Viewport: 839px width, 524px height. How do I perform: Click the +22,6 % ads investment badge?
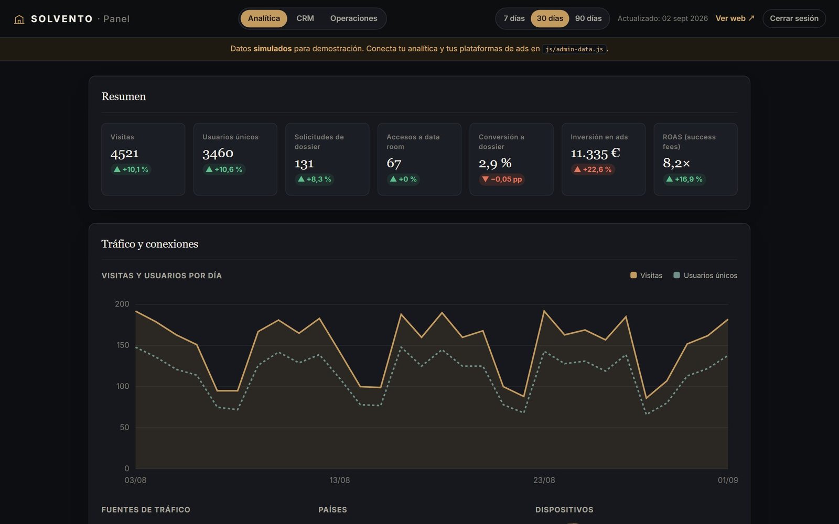point(593,169)
